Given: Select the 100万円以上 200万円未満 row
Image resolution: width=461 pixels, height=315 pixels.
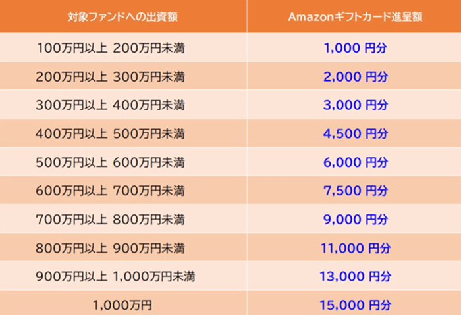Looking at the screenshot, I should click(x=230, y=47).
